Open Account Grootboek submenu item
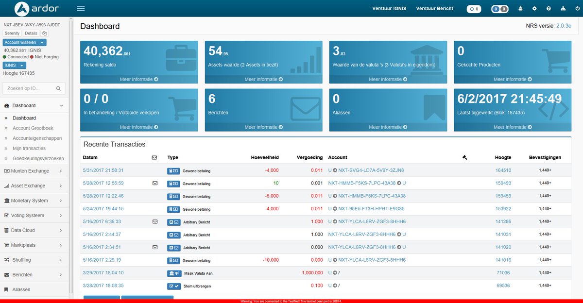This screenshot has width=583, height=303. [33, 128]
